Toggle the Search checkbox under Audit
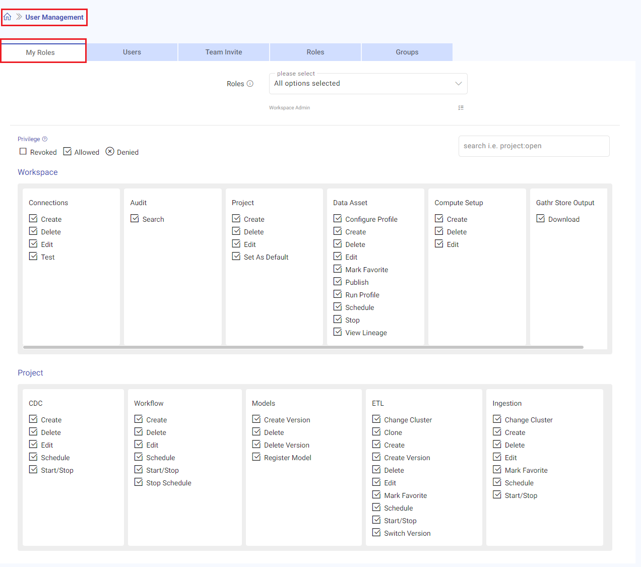The height and width of the screenshot is (567, 641). click(x=135, y=218)
